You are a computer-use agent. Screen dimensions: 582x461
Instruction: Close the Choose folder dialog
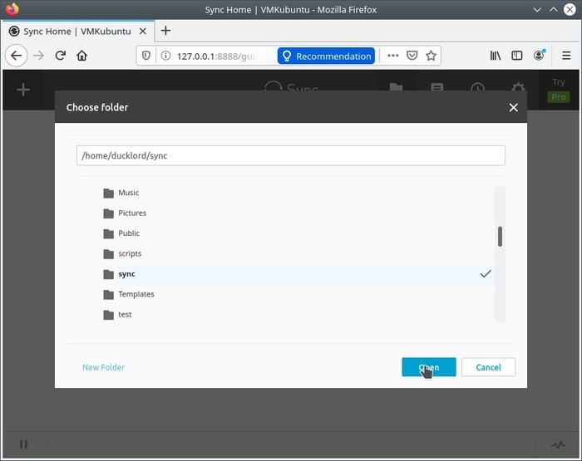(513, 107)
